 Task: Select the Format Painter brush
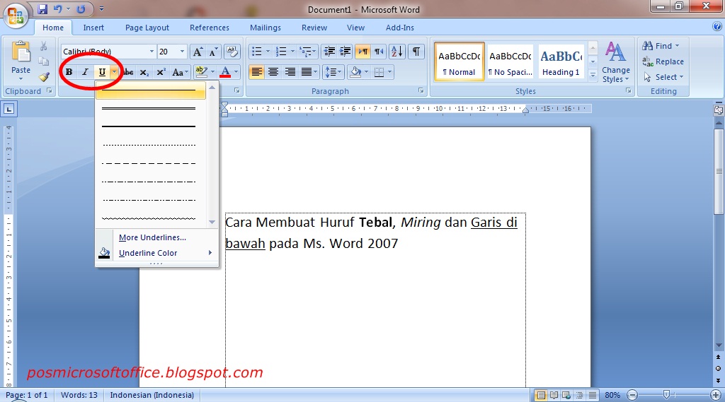coord(44,77)
